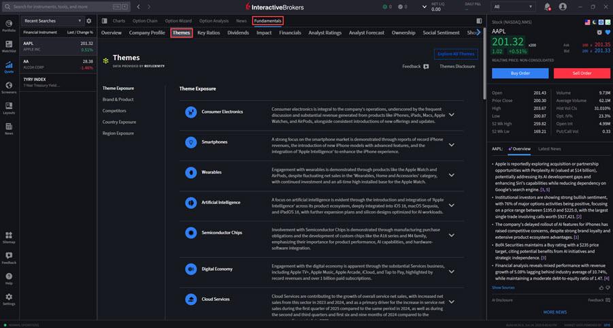Open the Recent Searches dropdown

52,20
